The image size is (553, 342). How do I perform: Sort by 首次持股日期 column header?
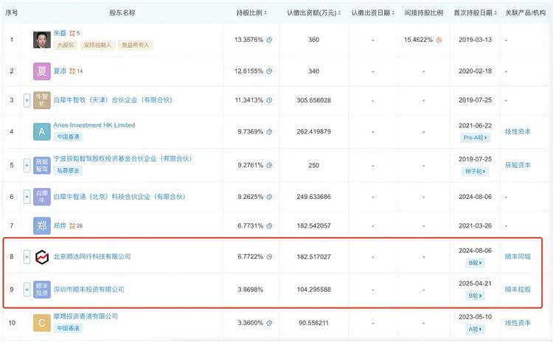[x=472, y=13]
